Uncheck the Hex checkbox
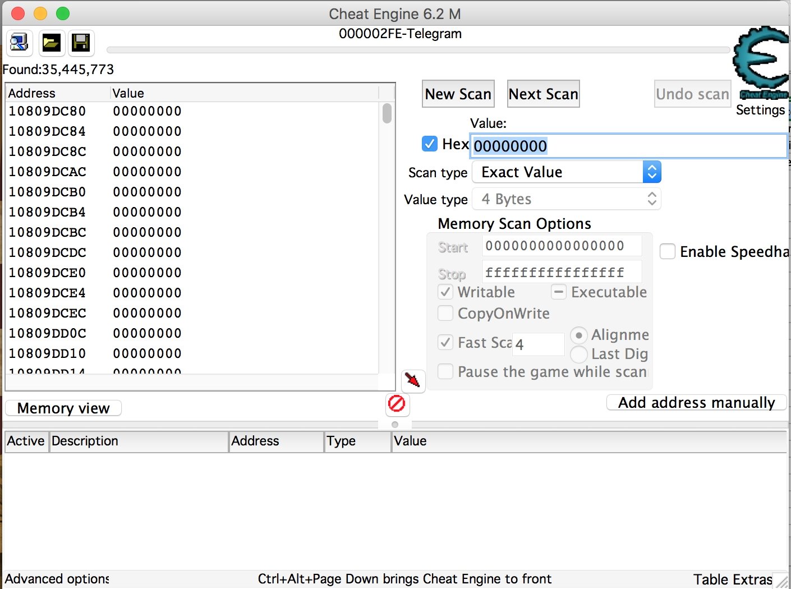The image size is (791, 589). pyautogui.click(x=429, y=144)
